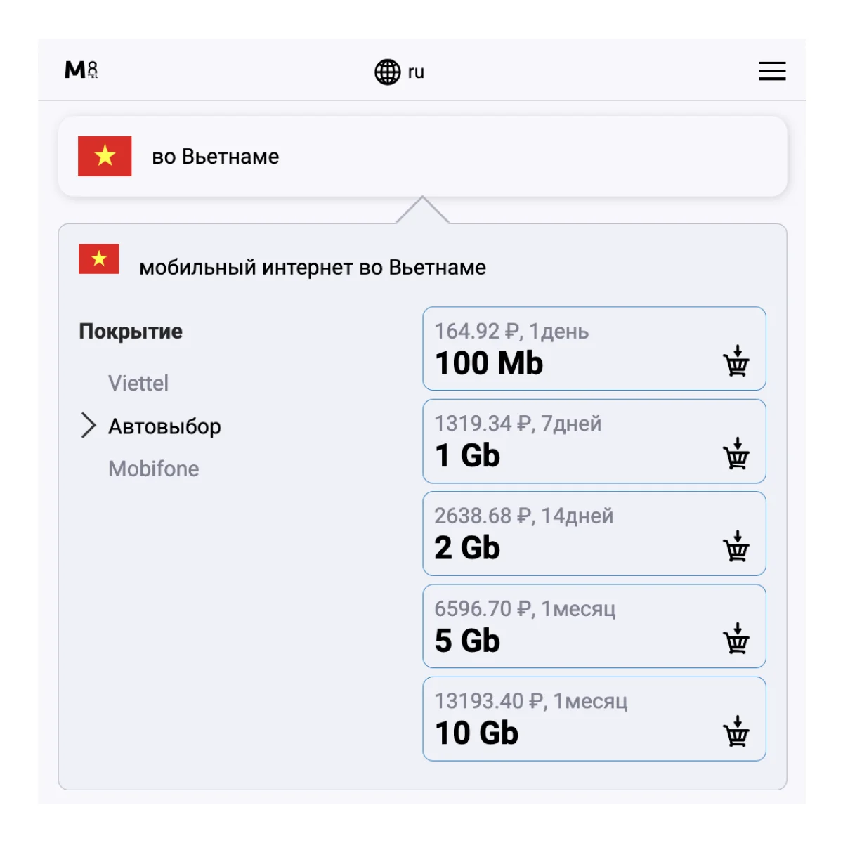Click the Vietnam flag in country selector
843x843 pixels.
click(x=105, y=156)
